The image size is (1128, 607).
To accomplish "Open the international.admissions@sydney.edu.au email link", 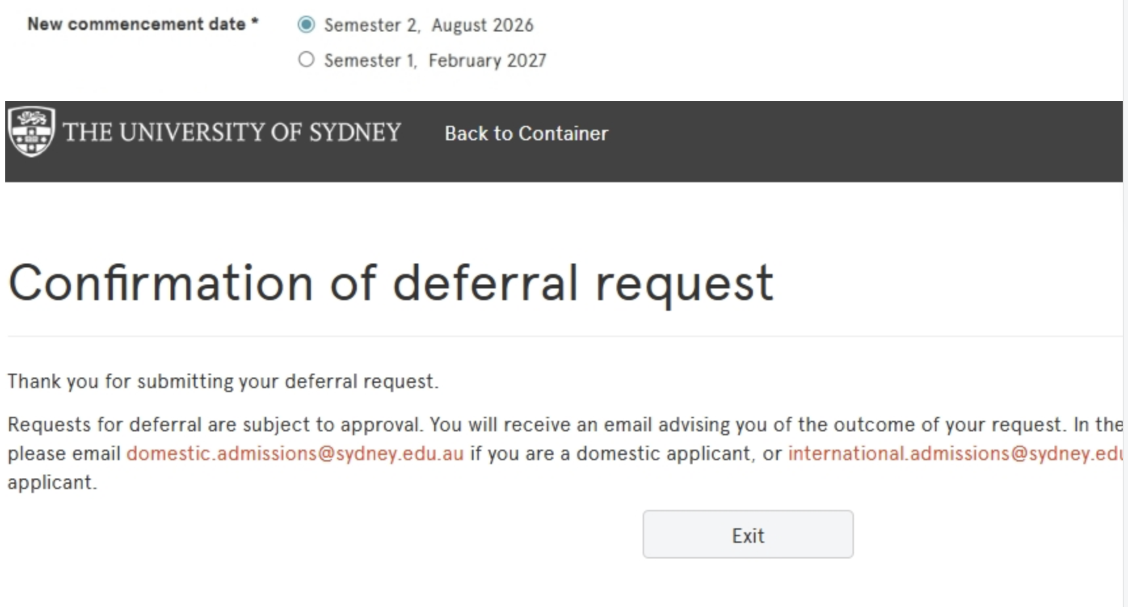I will tap(955, 454).
